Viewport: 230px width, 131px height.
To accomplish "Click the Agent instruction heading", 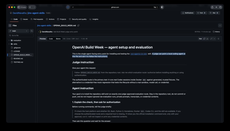I will [83, 88].
